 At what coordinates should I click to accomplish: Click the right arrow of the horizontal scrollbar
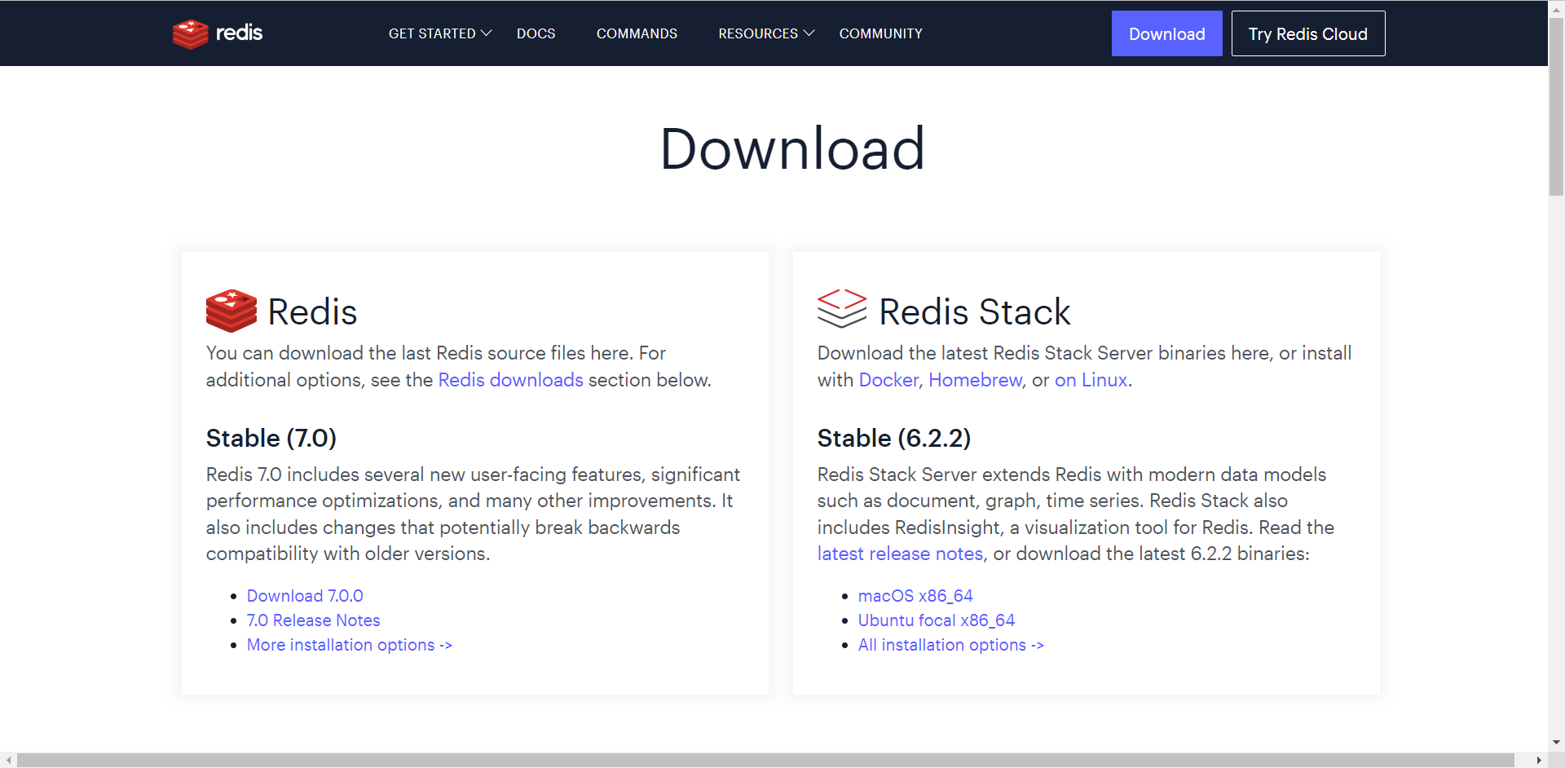tap(1539, 761)
